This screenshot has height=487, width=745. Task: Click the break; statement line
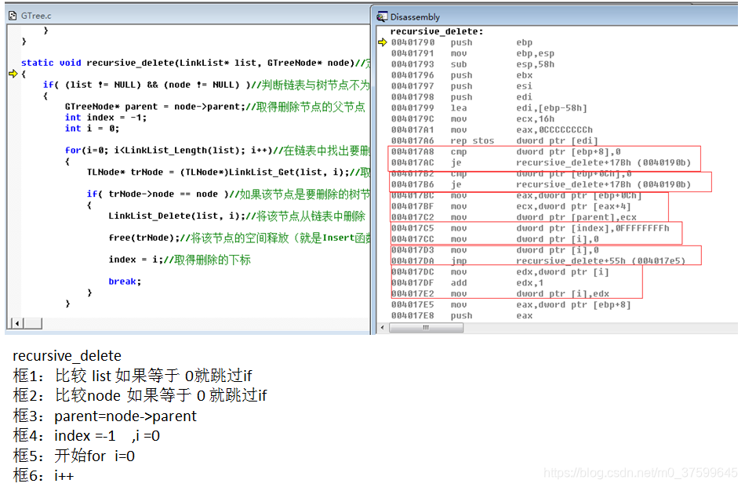click(x=125, y=282)
